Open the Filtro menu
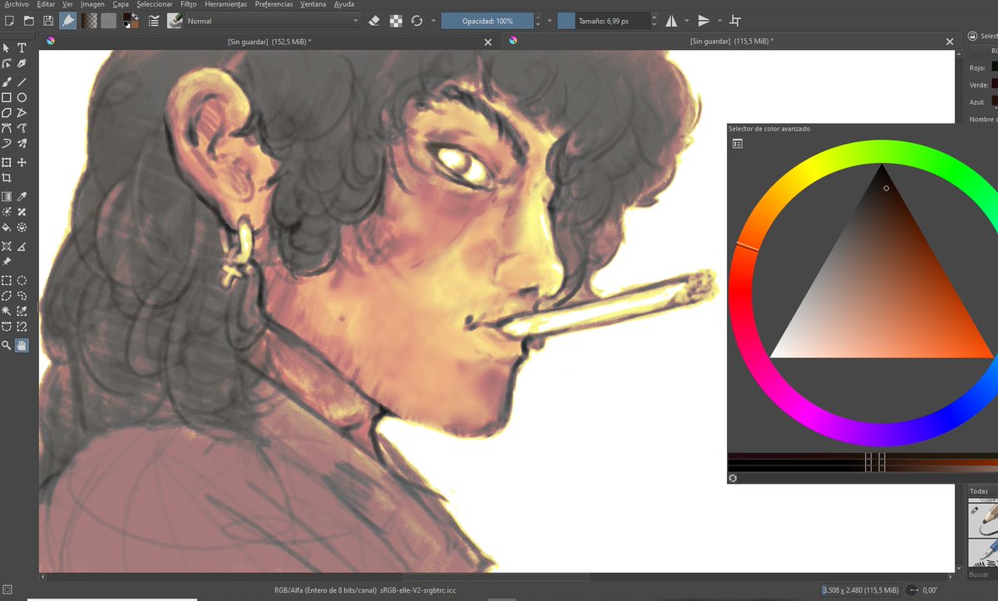 (188, 4)
